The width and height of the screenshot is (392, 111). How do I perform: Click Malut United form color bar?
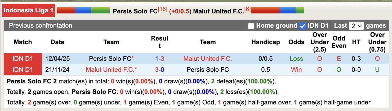(277, 10)
